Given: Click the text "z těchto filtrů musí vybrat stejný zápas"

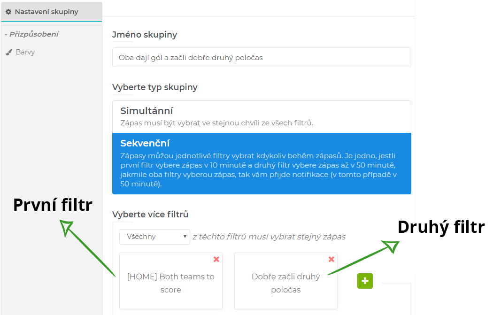Looking at the screenshot, I should [x=269, y=237].
